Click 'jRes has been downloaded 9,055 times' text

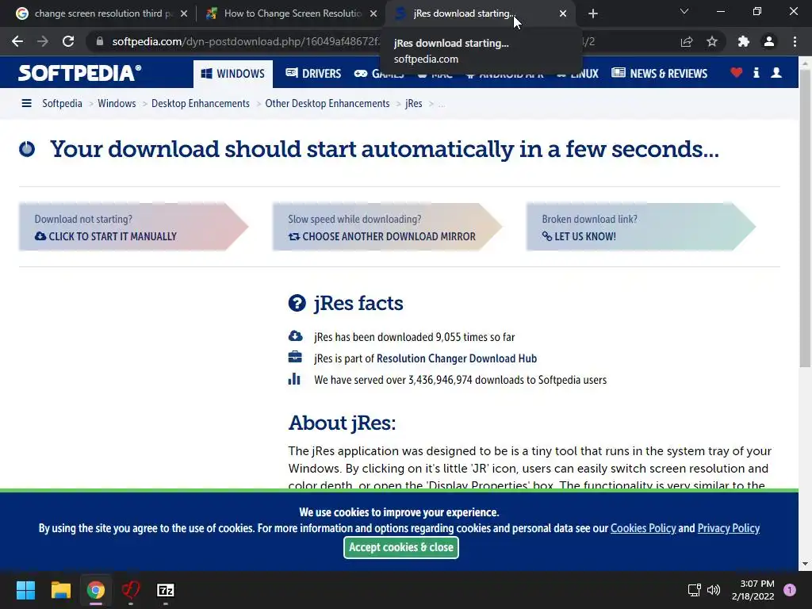414,337
